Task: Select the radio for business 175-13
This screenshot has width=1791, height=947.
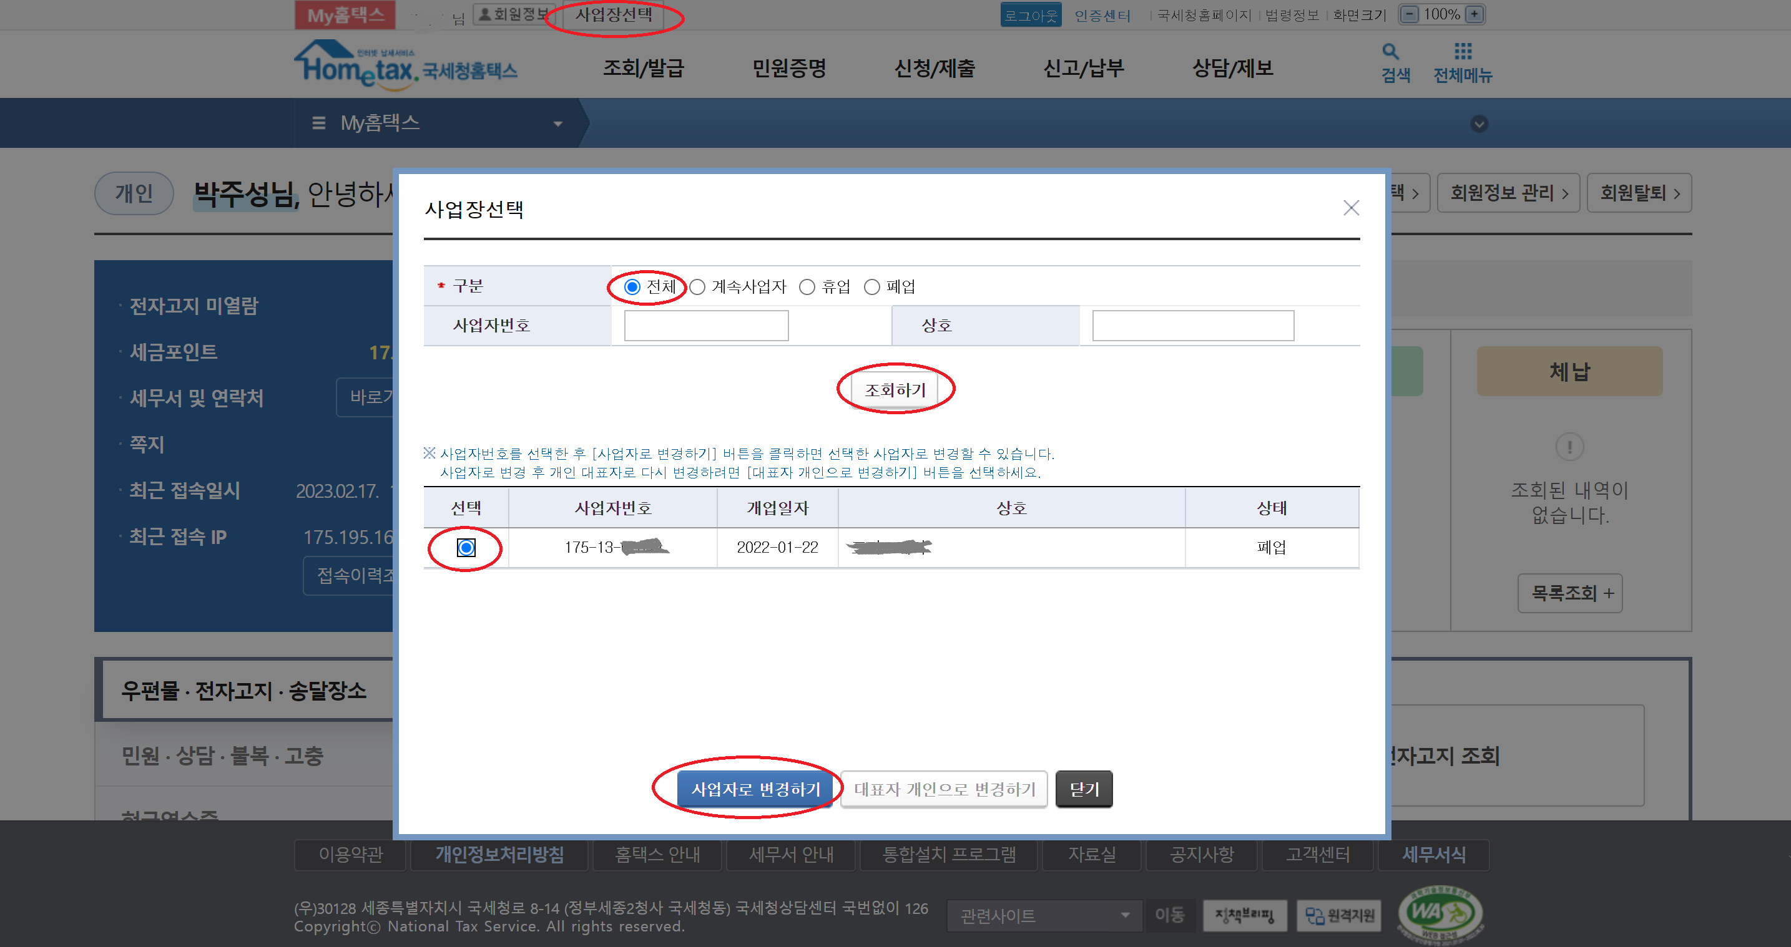Action: click(466, 548)
